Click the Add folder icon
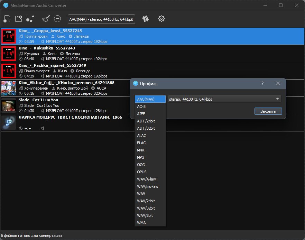305x240 pixels. click(x=18, y=19)
